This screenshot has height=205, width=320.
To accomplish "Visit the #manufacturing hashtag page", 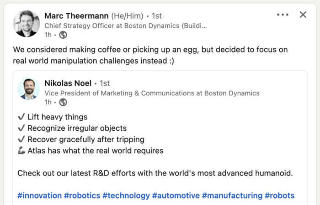I will [x=232, y=195].
